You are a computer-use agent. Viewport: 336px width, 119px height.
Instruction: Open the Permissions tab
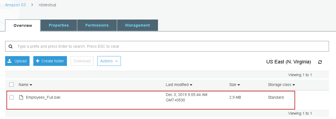point(97,25)
